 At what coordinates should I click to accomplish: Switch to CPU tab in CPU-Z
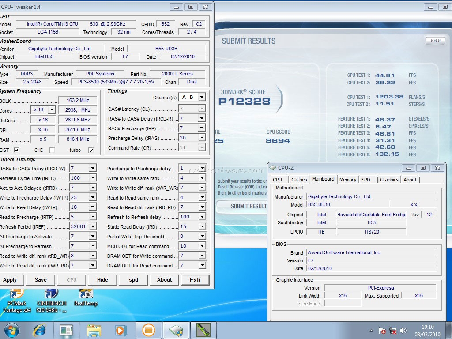(277, 180)
